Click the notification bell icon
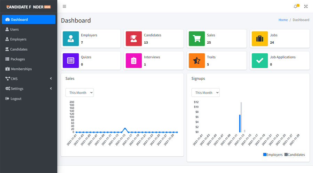 pos(295,7)
